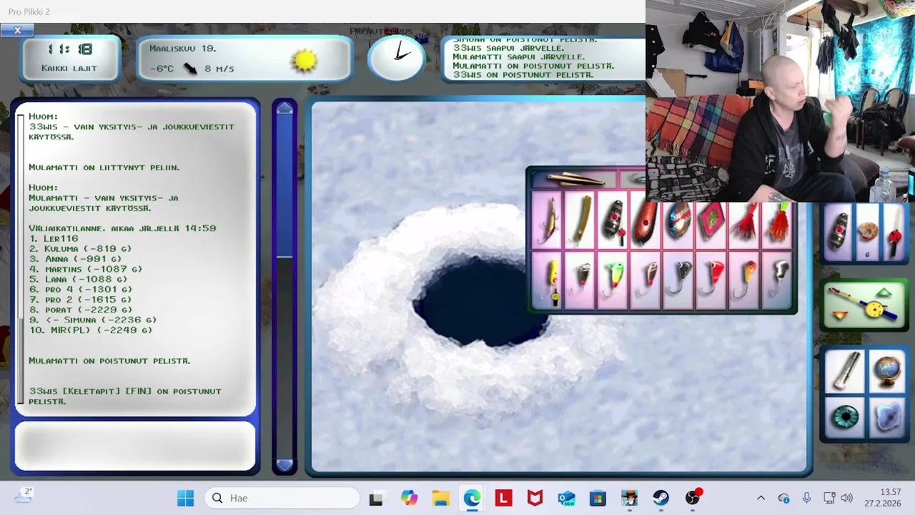Open the Windows Start menu
This screenshot has width=915, height=515.
[x=185, y=498]
